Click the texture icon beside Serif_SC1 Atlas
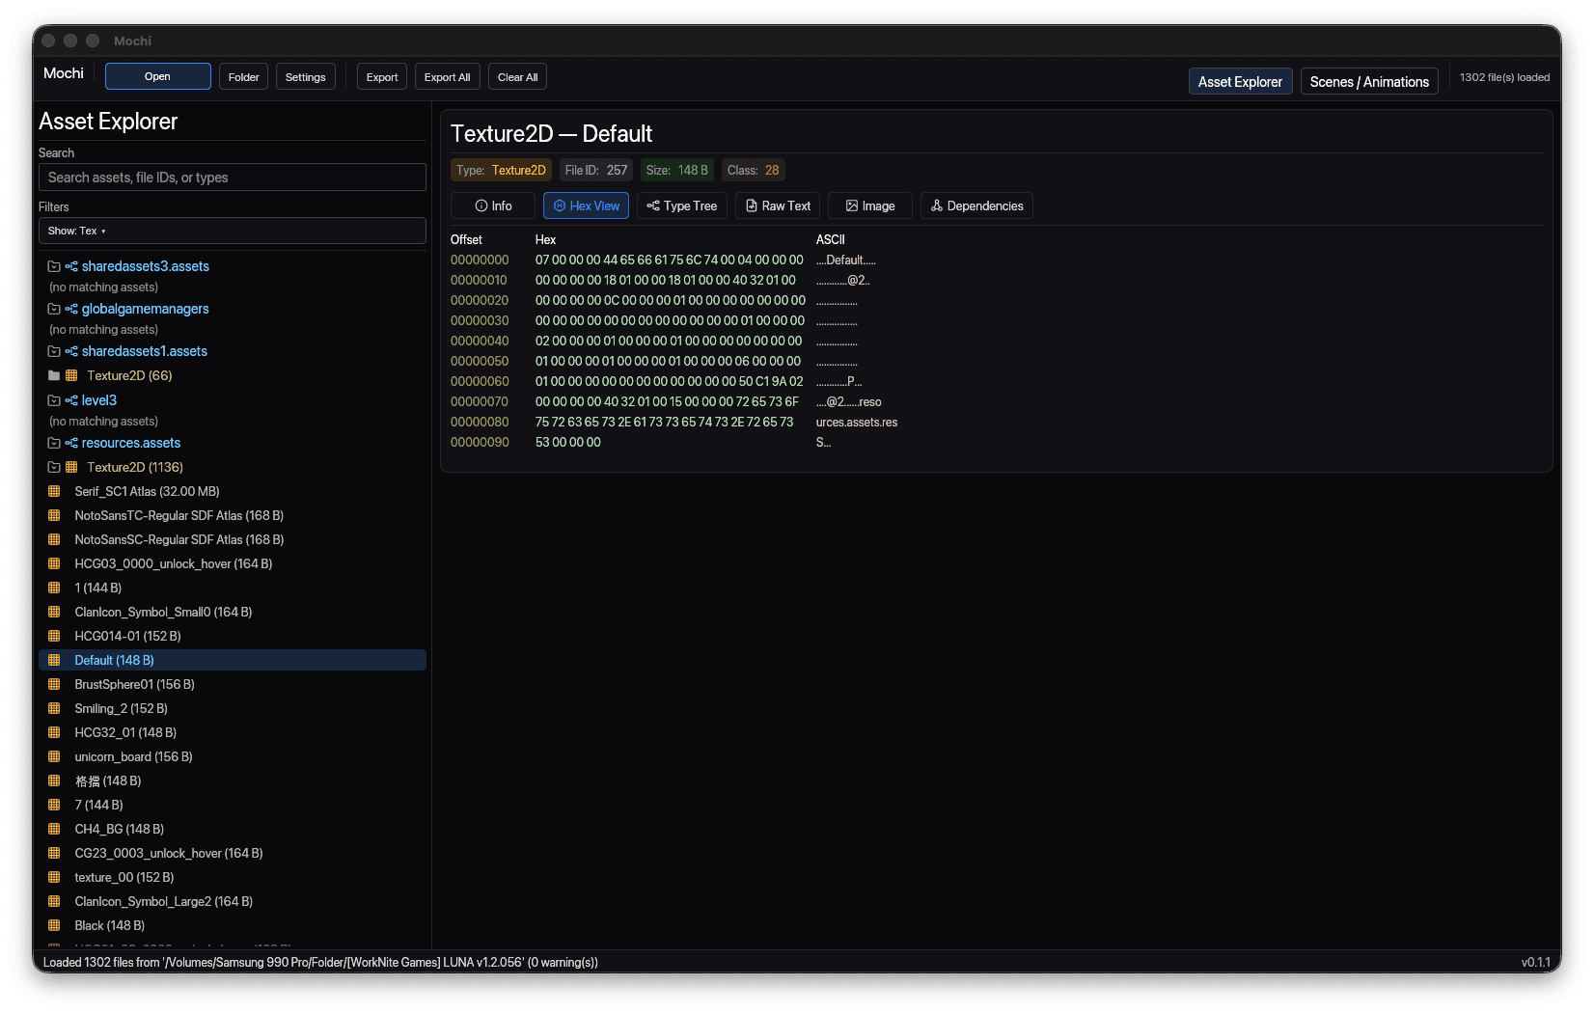Viewport: 1594px width, 1013px height. (x=54, y=491)
